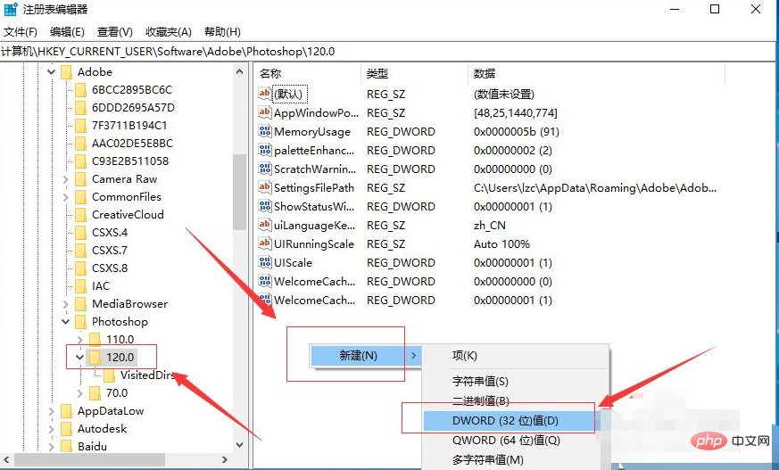Screen dimensions: 779x470
Task: Collapse the Photoshop tree node
Action: click(x=65, y=322)
